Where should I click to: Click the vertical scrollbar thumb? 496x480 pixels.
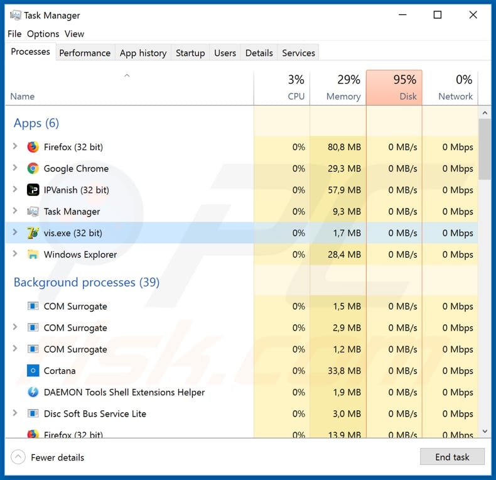pyautogui.click(x=485, y=149)
